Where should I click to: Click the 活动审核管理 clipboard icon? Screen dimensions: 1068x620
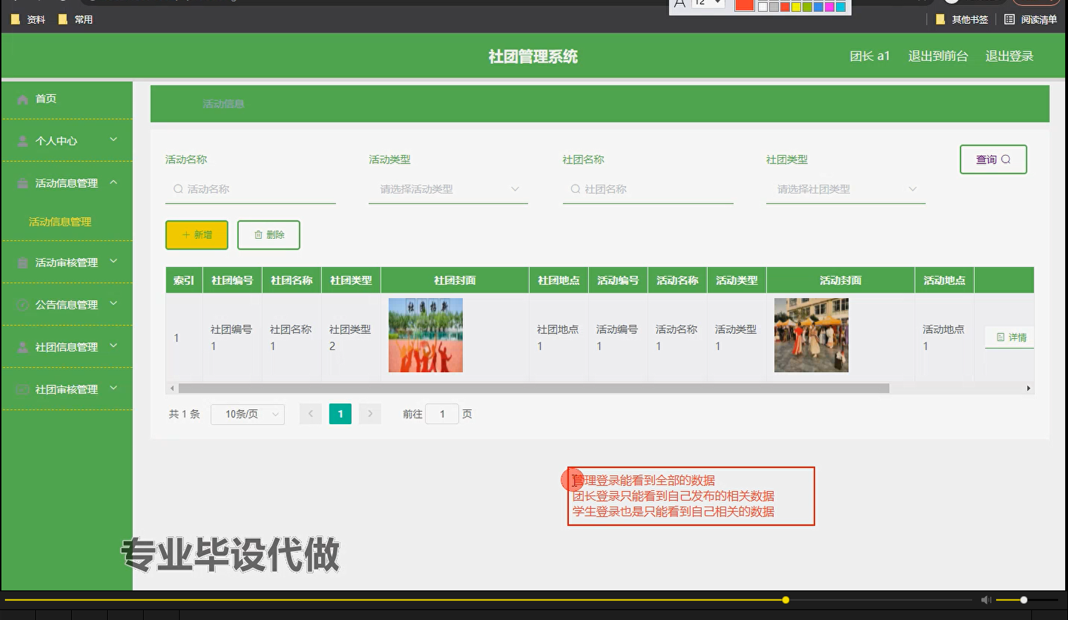pos(22,261)
